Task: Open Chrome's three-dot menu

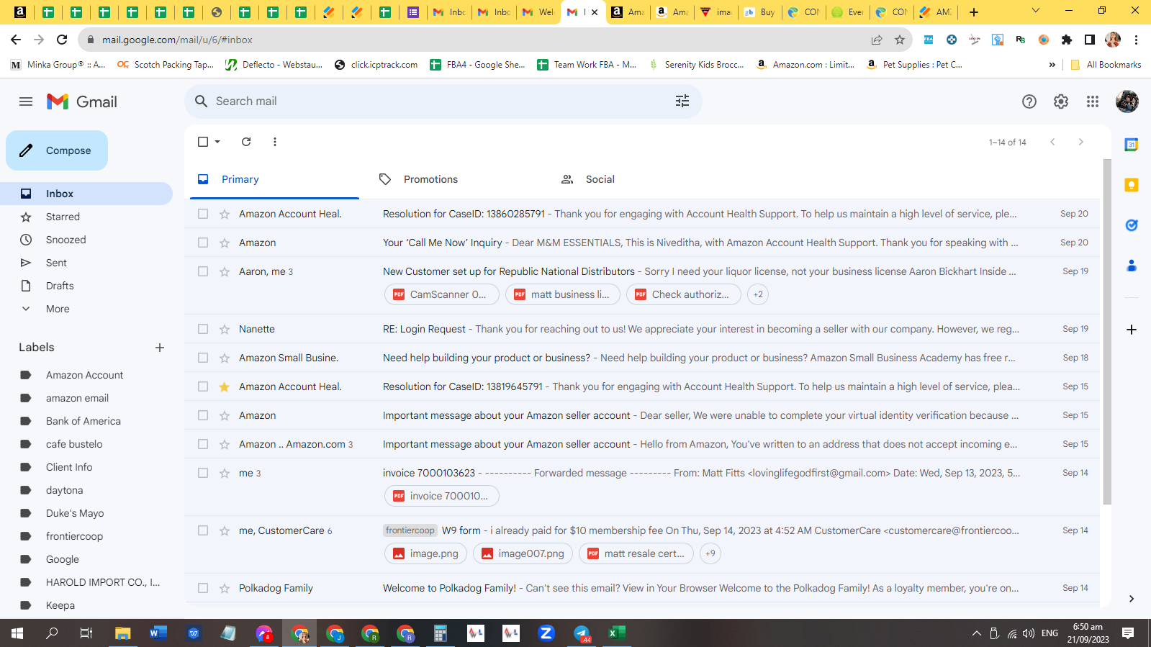Action: point(1136,40)
